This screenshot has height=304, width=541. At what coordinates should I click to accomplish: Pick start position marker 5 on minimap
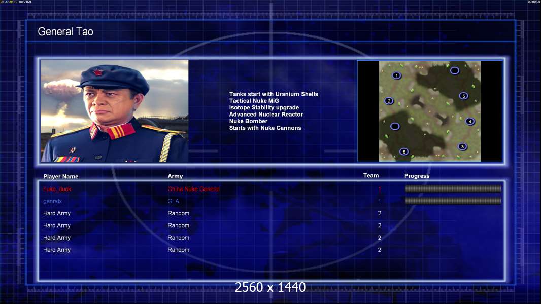coord(463,96)
